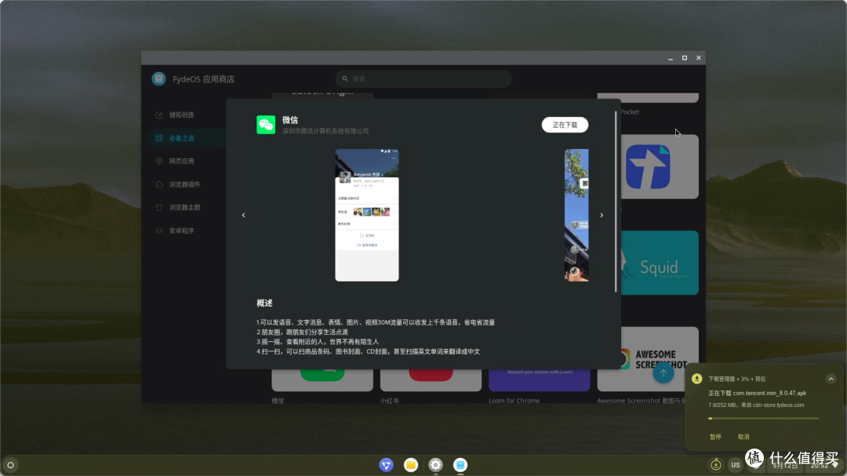Open the Squid app card

click(x=660, y=263)
